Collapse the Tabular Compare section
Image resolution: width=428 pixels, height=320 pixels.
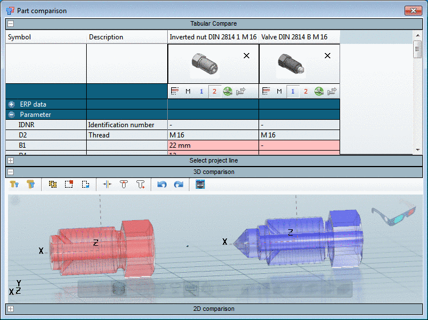point(11,24)
